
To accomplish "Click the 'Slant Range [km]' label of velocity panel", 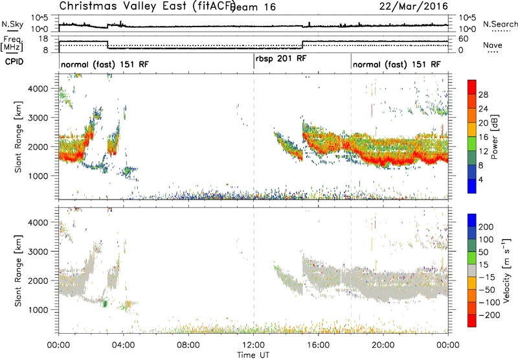I will 18,271.
